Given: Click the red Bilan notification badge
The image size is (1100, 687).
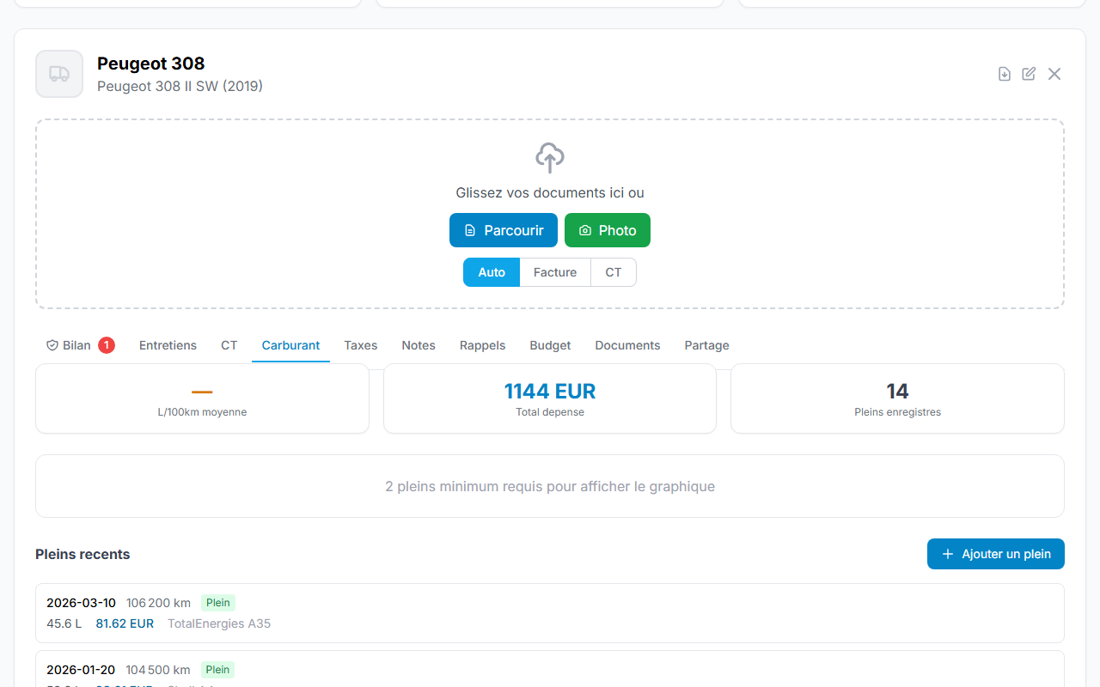Looking at the screenshot, I should tap(107, 345).
